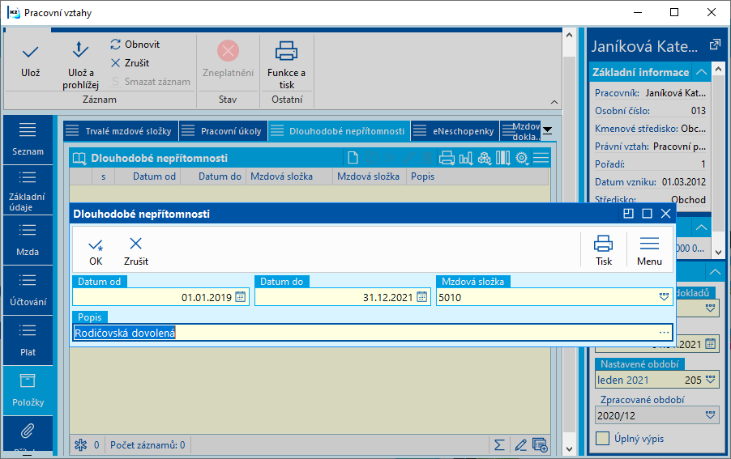Click Počet záznamů: 0 status text
Screen dimensions: 731x459
(x=147, y=445)
